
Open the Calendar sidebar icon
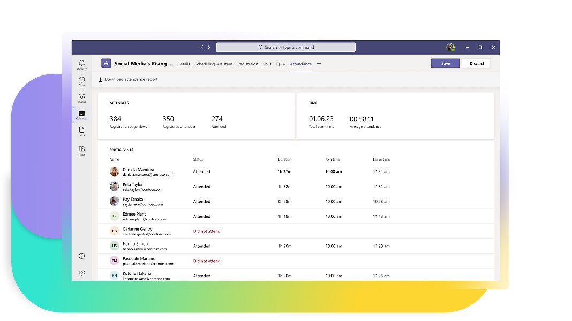tap(81, 114)
